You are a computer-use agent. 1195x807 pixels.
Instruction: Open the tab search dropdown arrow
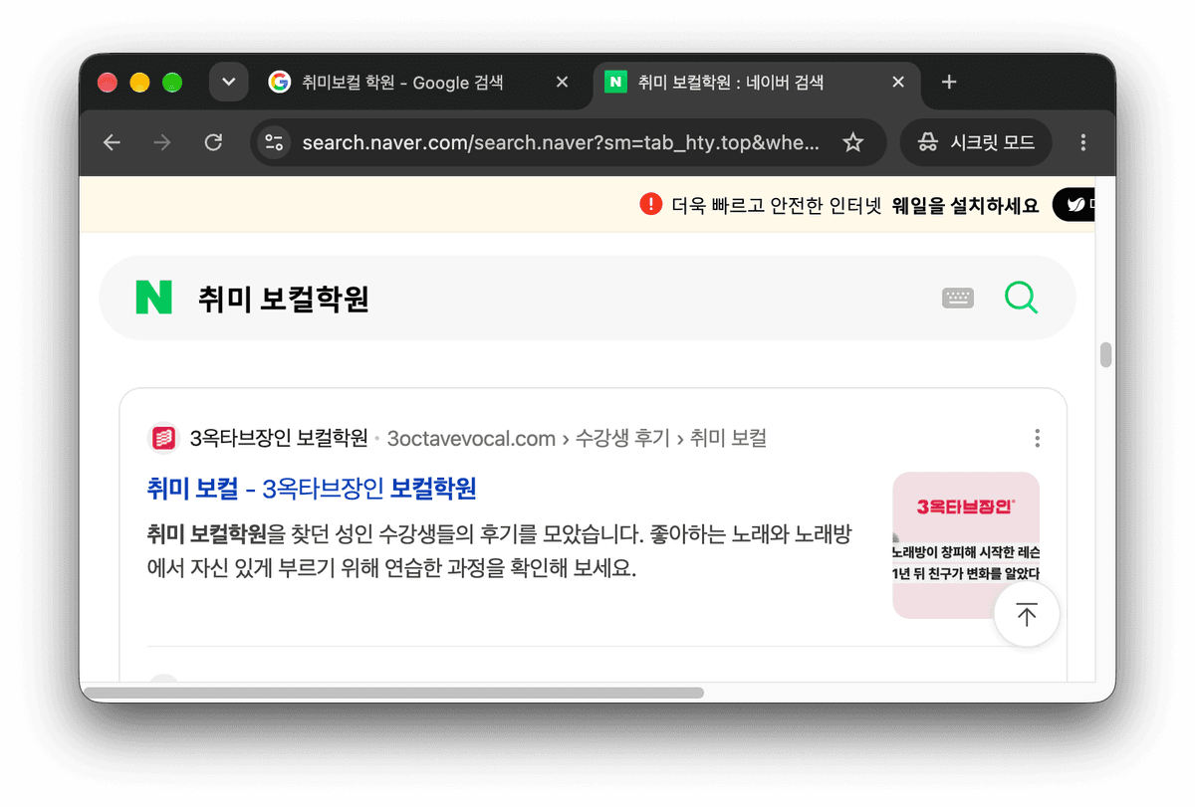coord(228,82)
